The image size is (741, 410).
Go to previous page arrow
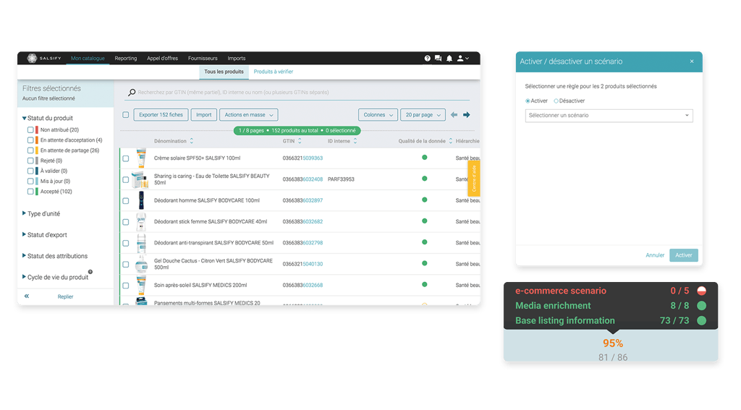[x=454, y=115]
